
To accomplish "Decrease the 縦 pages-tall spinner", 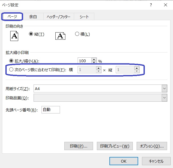I will [137, 71].
